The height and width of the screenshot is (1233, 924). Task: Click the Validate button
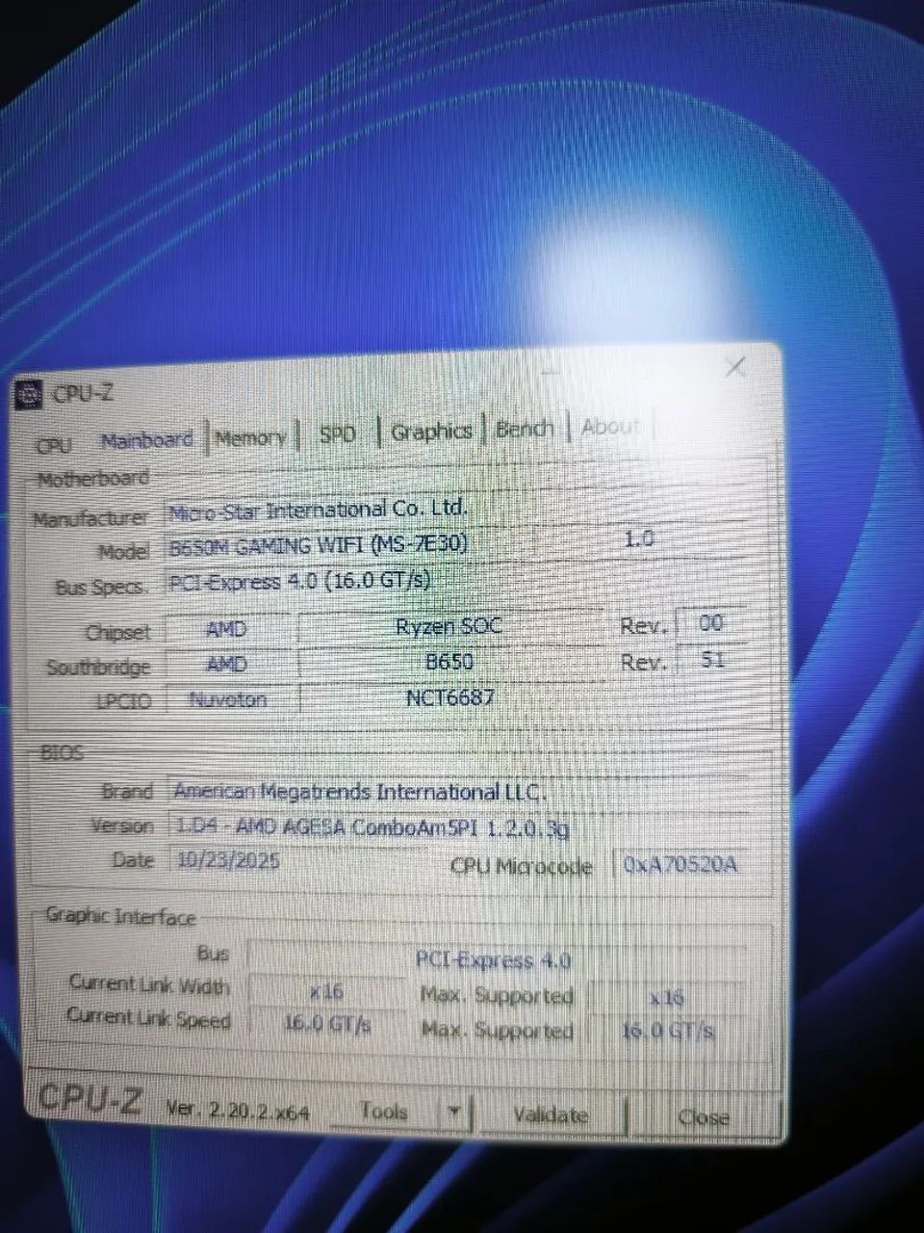(551, 1115)
